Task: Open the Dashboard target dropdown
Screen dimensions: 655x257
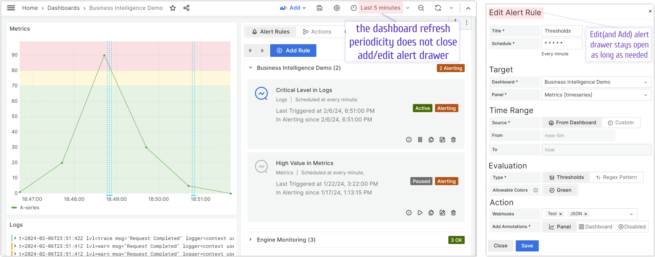Action: coord(596,82)
